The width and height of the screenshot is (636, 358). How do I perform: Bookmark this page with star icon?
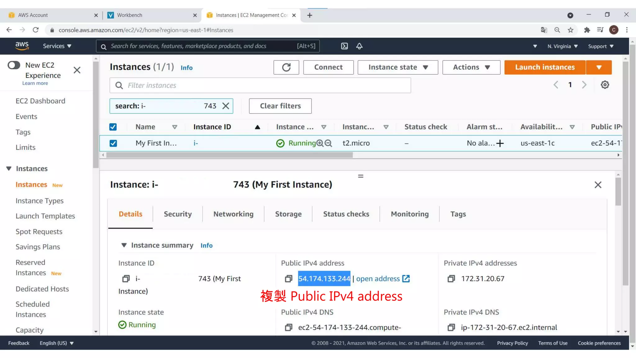click(570, 30)
